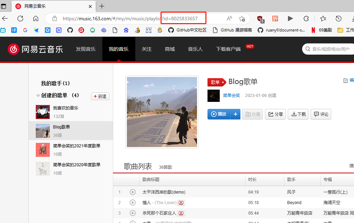Open 简单会笑的2020年度歌单 playlist

point(71,168)
